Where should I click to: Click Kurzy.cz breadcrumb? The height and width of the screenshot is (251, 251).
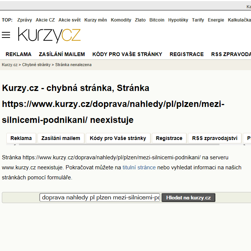[x=10, y=65]
